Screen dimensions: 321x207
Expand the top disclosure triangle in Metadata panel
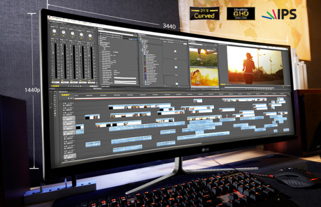98,33
